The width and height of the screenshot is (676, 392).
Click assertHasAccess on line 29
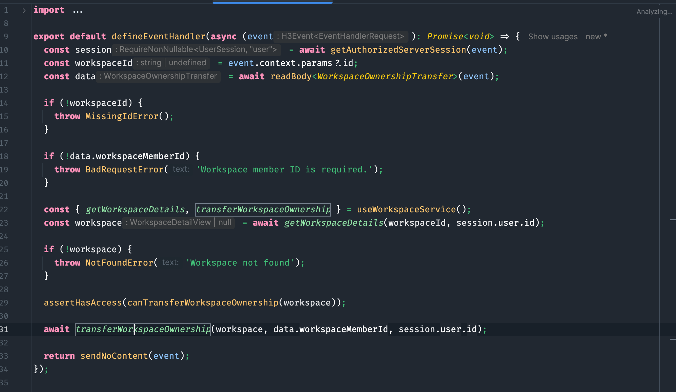pos(83,302)
